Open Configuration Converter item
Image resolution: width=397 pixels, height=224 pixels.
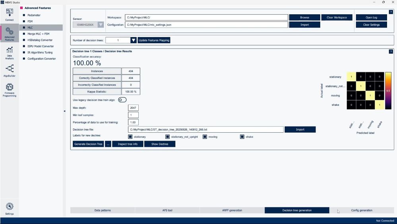tap(41, 58)
